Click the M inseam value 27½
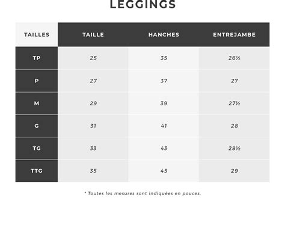The height and width of the screenshot is (227, 285). click(x=234, y=103)
